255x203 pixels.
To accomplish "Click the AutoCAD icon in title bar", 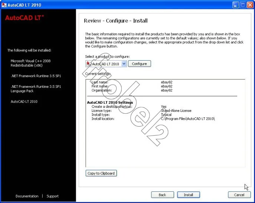I will (4, 5).
